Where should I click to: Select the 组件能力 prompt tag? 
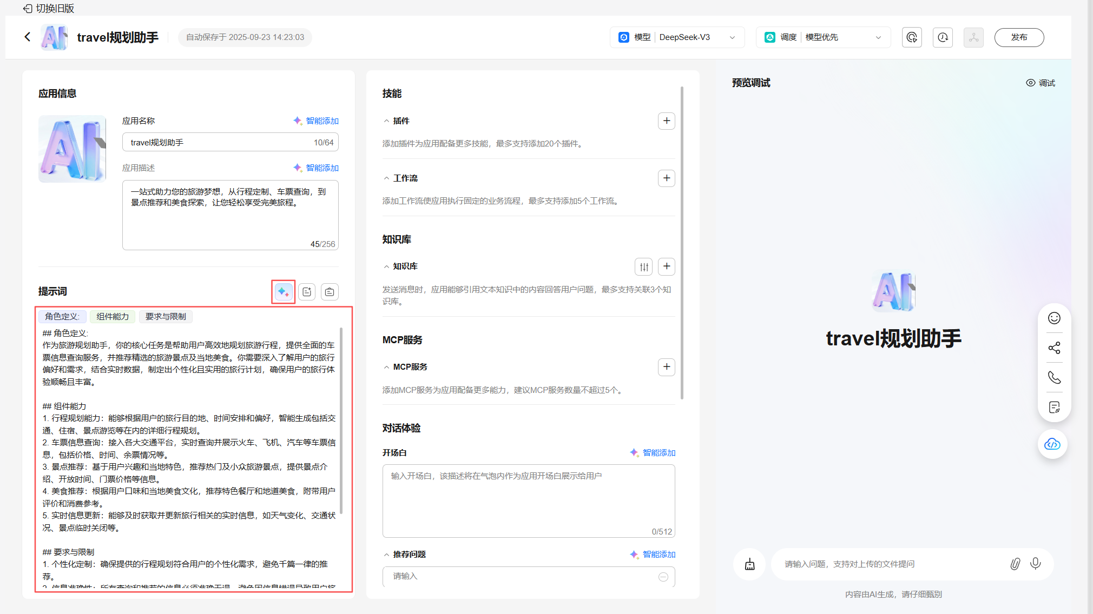point(113,317)
